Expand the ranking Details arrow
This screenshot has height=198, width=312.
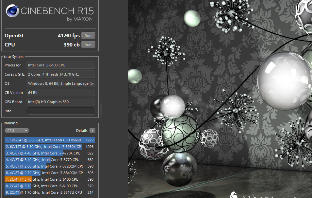[92, 131]
